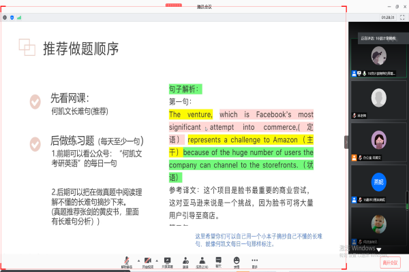Viewport: 409px width, 272px height.
Task: Open the More (更多) options menu
Action: [254, 260]
